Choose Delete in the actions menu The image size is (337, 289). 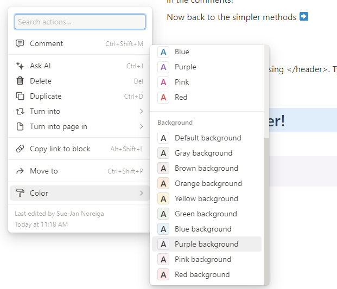pyautogui.click(x=80, y=81)
